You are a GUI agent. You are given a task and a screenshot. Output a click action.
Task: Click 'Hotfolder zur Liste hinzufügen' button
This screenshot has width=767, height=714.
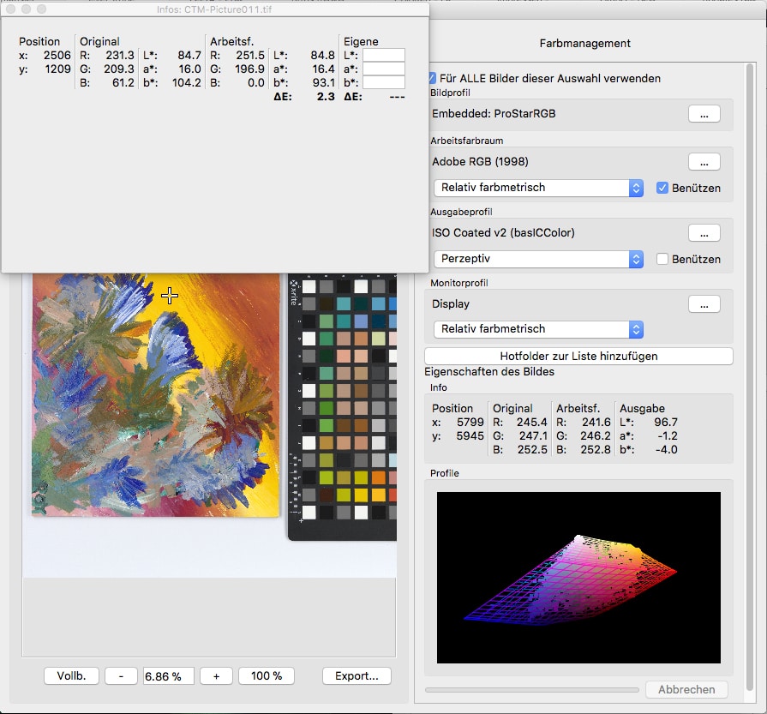coord(578,356)
